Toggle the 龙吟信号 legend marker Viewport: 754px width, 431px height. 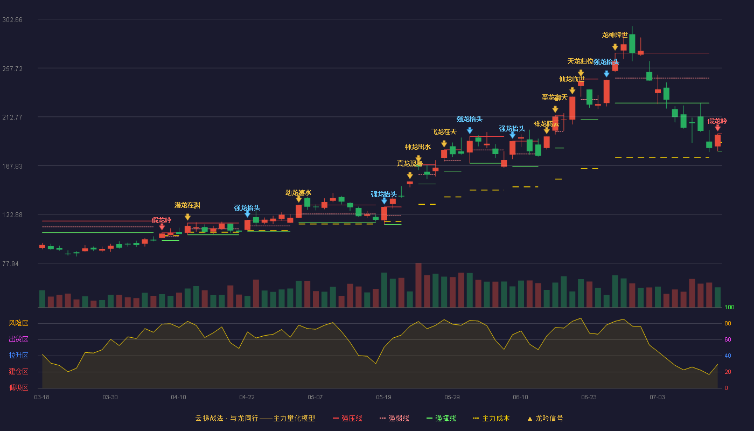[x=544, y=418]
